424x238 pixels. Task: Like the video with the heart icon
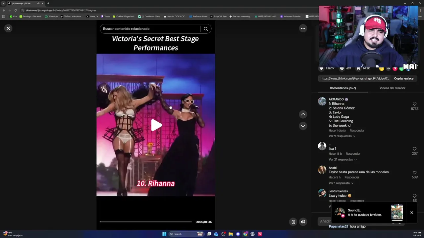(x=321, y=68)
